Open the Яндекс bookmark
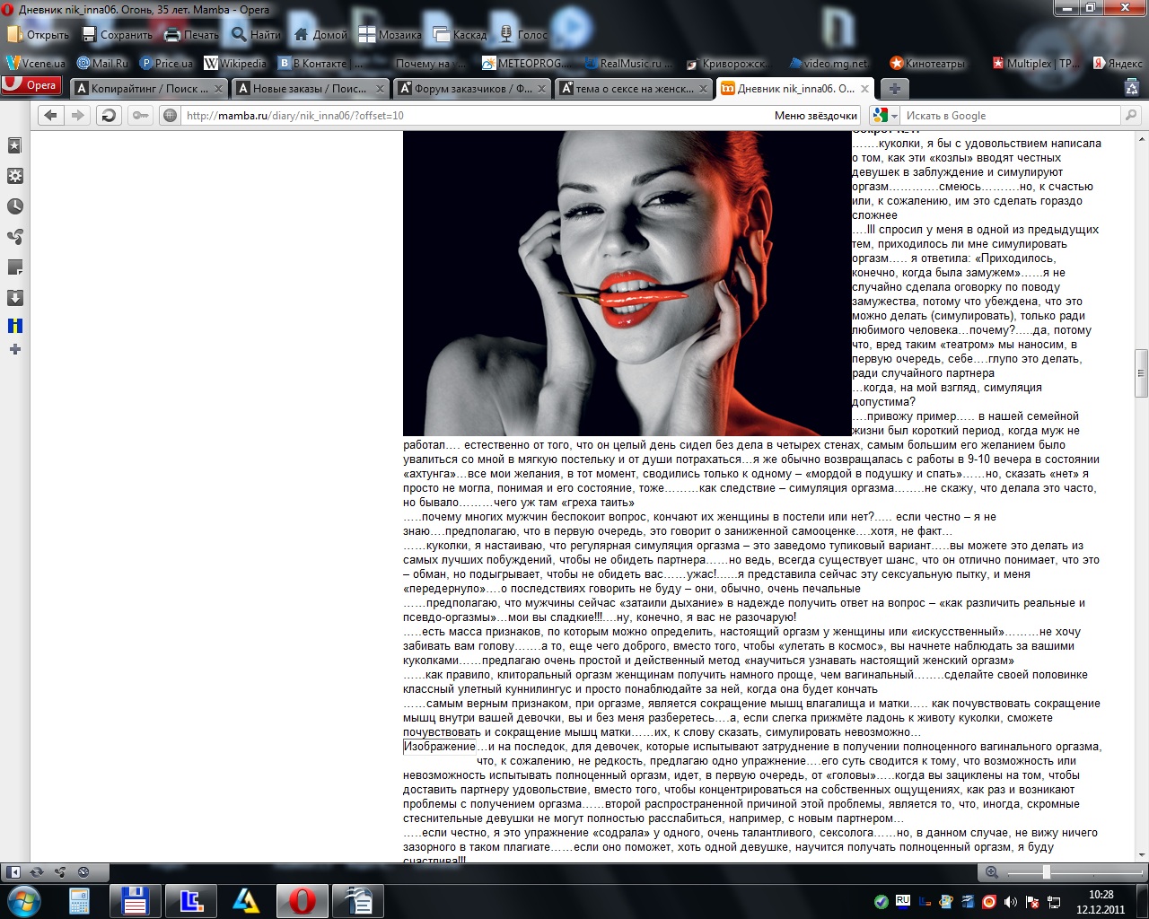This screenshot has width=1149, height=919. click(1118, 64)
